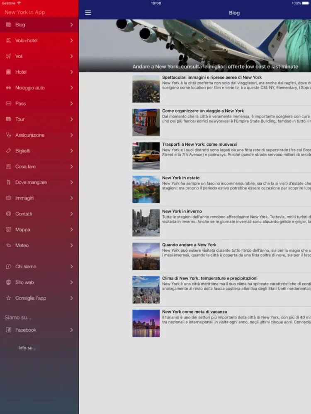Image resolution: width=311 pixels, height=414 pixels.
Task: Click Clima di New York article title
Action: [210, 278]
